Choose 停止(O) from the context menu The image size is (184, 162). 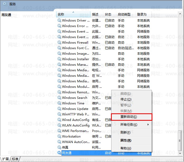click(132, 99)
